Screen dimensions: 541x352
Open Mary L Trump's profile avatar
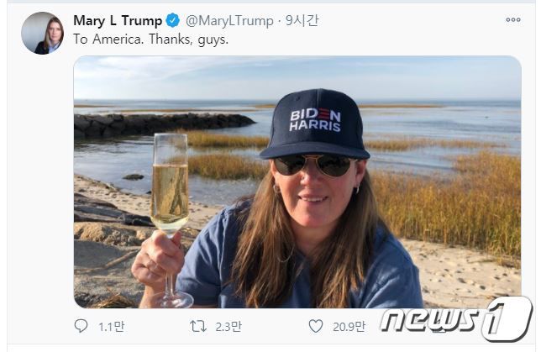(x=42, y=33)
